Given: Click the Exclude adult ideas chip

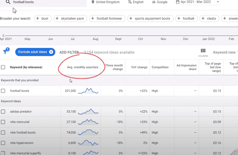Looking at the screenshot, I should point(35,52).
